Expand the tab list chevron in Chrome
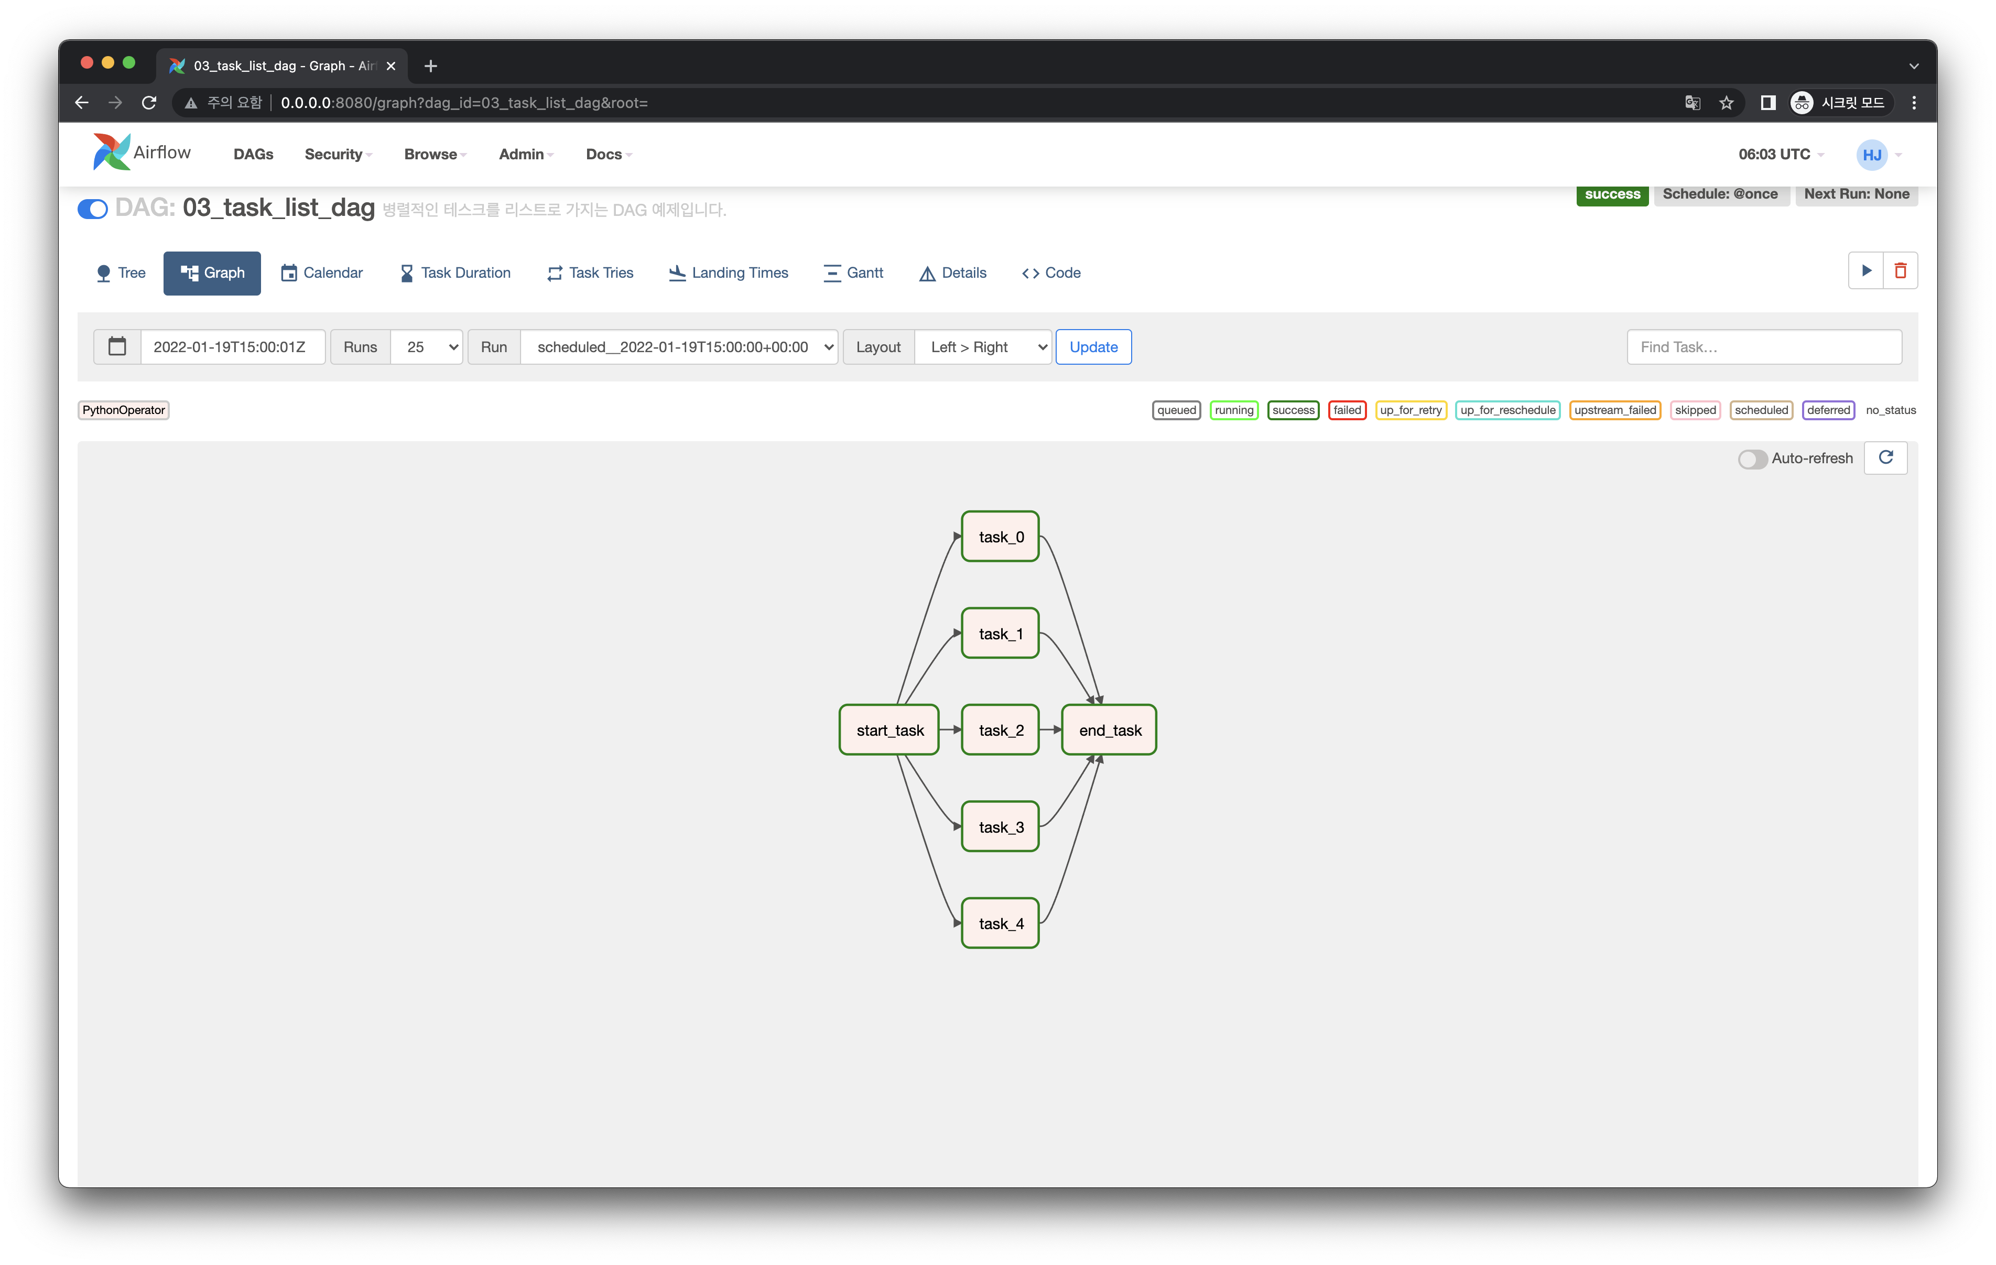Screen dimensions: 1996x1265 pos(1914,66)
